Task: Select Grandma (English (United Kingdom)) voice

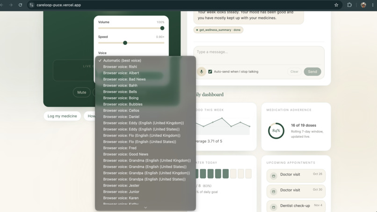Action: (145, 160)
